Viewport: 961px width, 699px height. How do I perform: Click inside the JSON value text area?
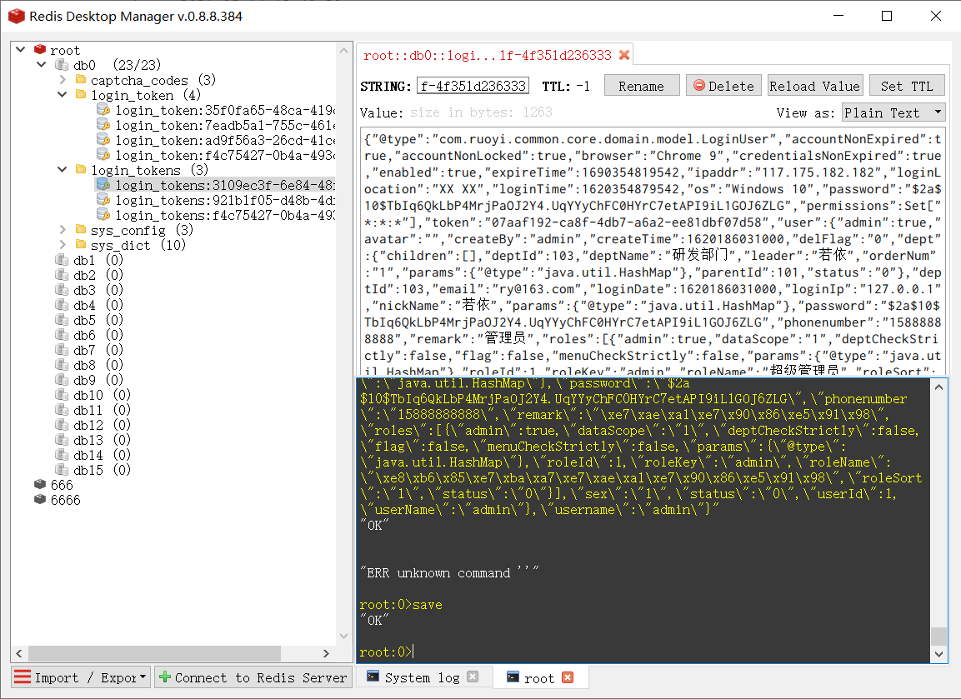click(653, 251)
